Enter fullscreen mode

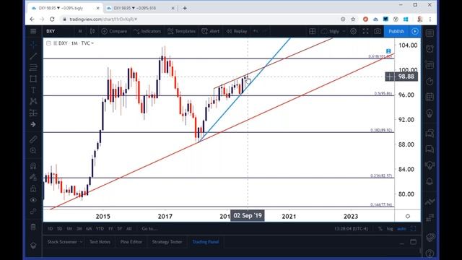(365, 31)
